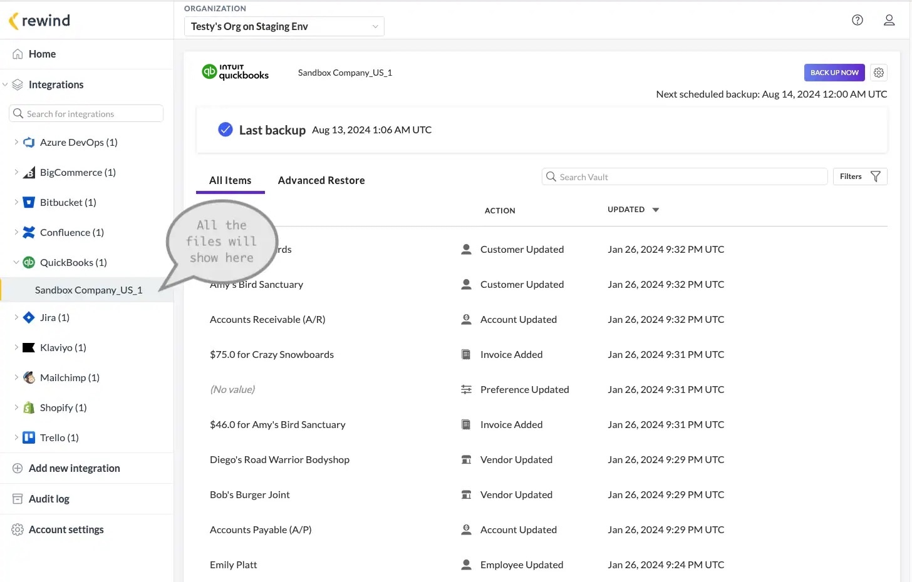Screen dimensions: 912x582
Task: Switch to the Advanced Restore tab
Action: click(x=321, y=180)
